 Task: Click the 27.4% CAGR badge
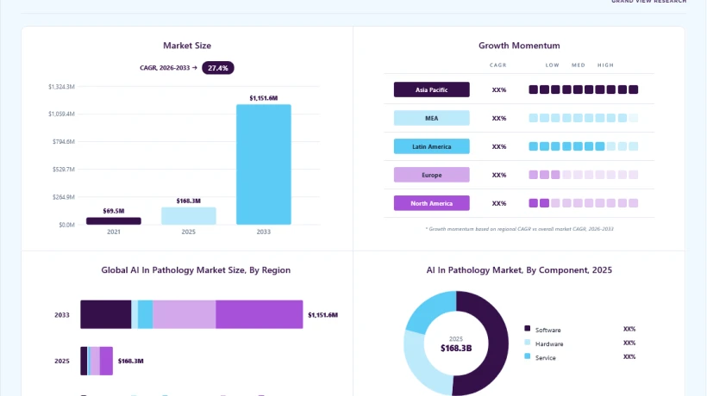[218, 68]
